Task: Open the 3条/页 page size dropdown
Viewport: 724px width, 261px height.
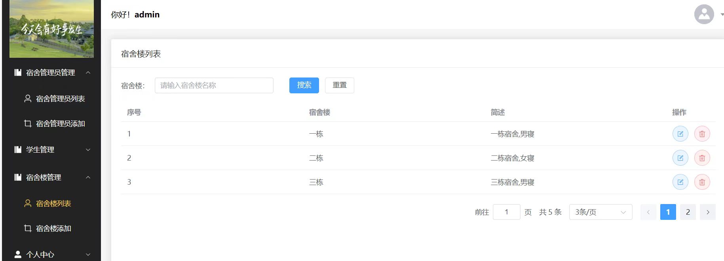Action: tap(600, 212)
